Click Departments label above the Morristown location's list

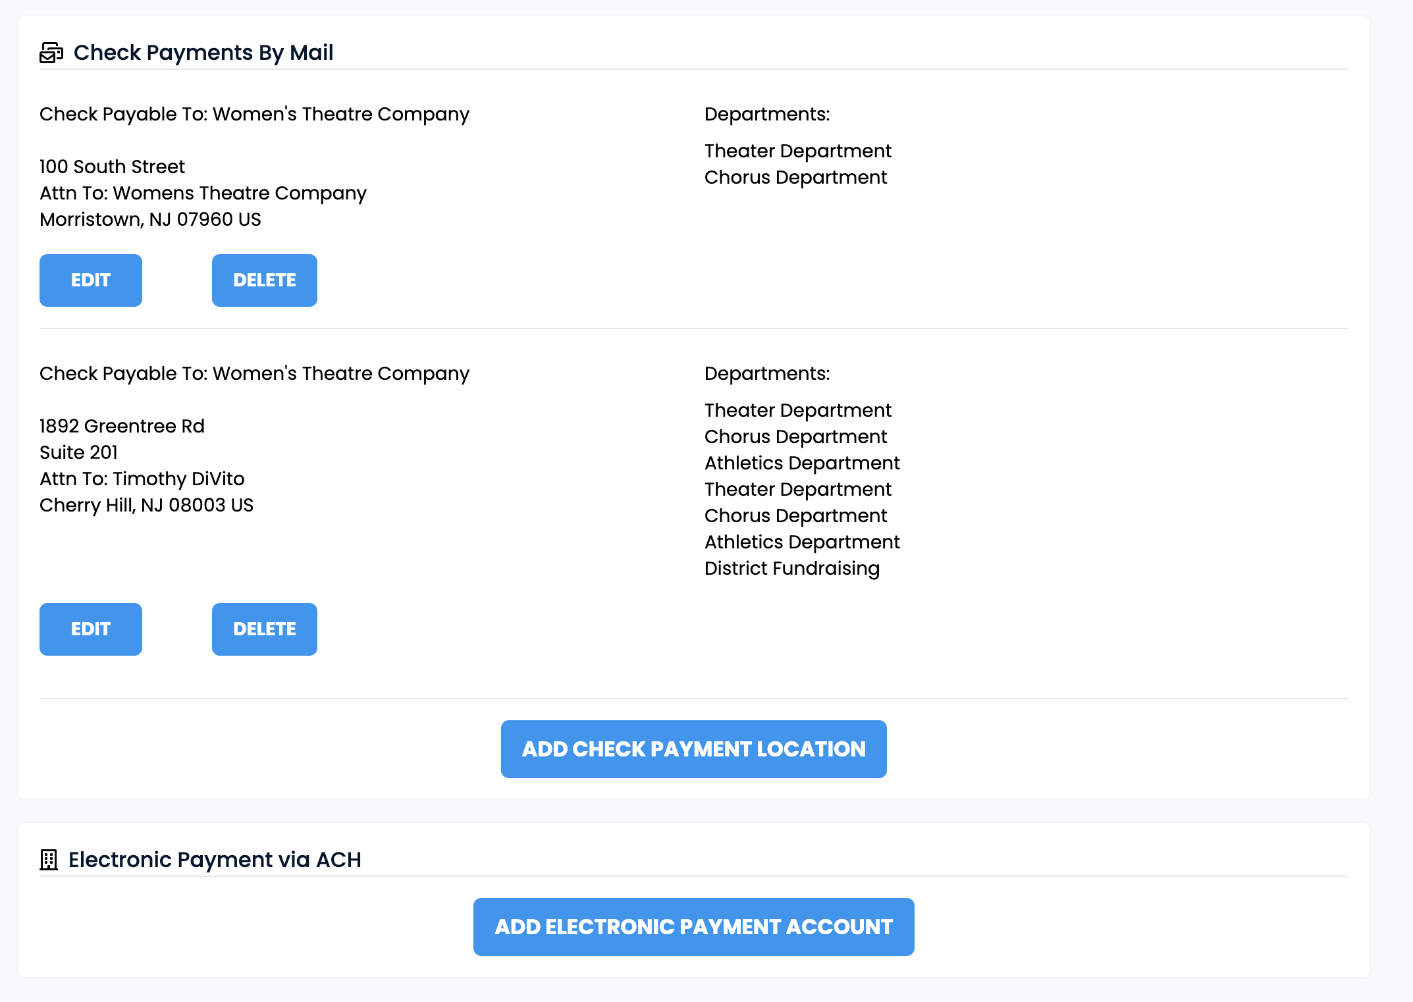click(x=767, y=115)
